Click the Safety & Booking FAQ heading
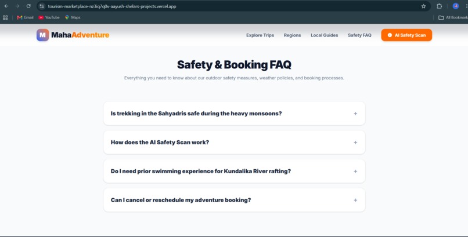The image size is (468, 237). point(235,64)
